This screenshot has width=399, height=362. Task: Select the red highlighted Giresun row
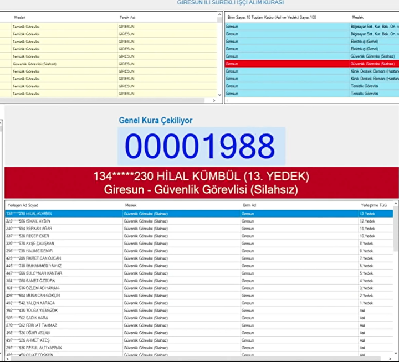pos(312,64)
